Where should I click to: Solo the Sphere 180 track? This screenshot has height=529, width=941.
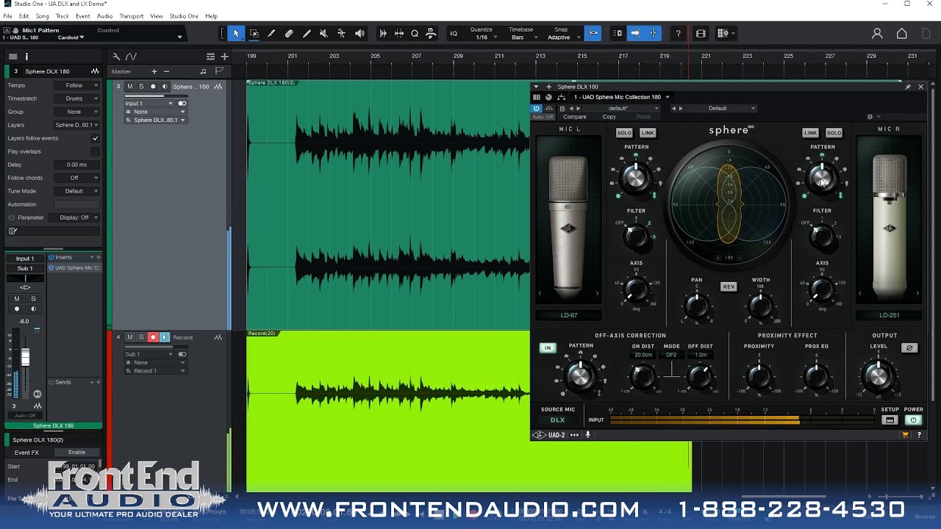click(141, 87)
